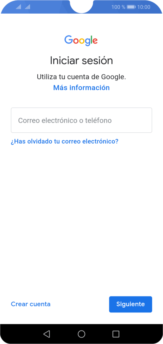Tap the Android home circle button

click(x=82, y=334)
